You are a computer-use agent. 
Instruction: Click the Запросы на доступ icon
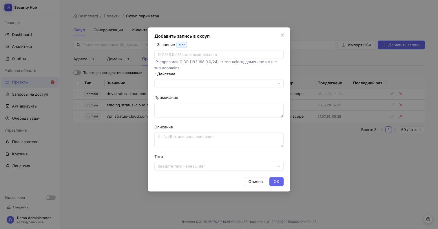[8, 94]
